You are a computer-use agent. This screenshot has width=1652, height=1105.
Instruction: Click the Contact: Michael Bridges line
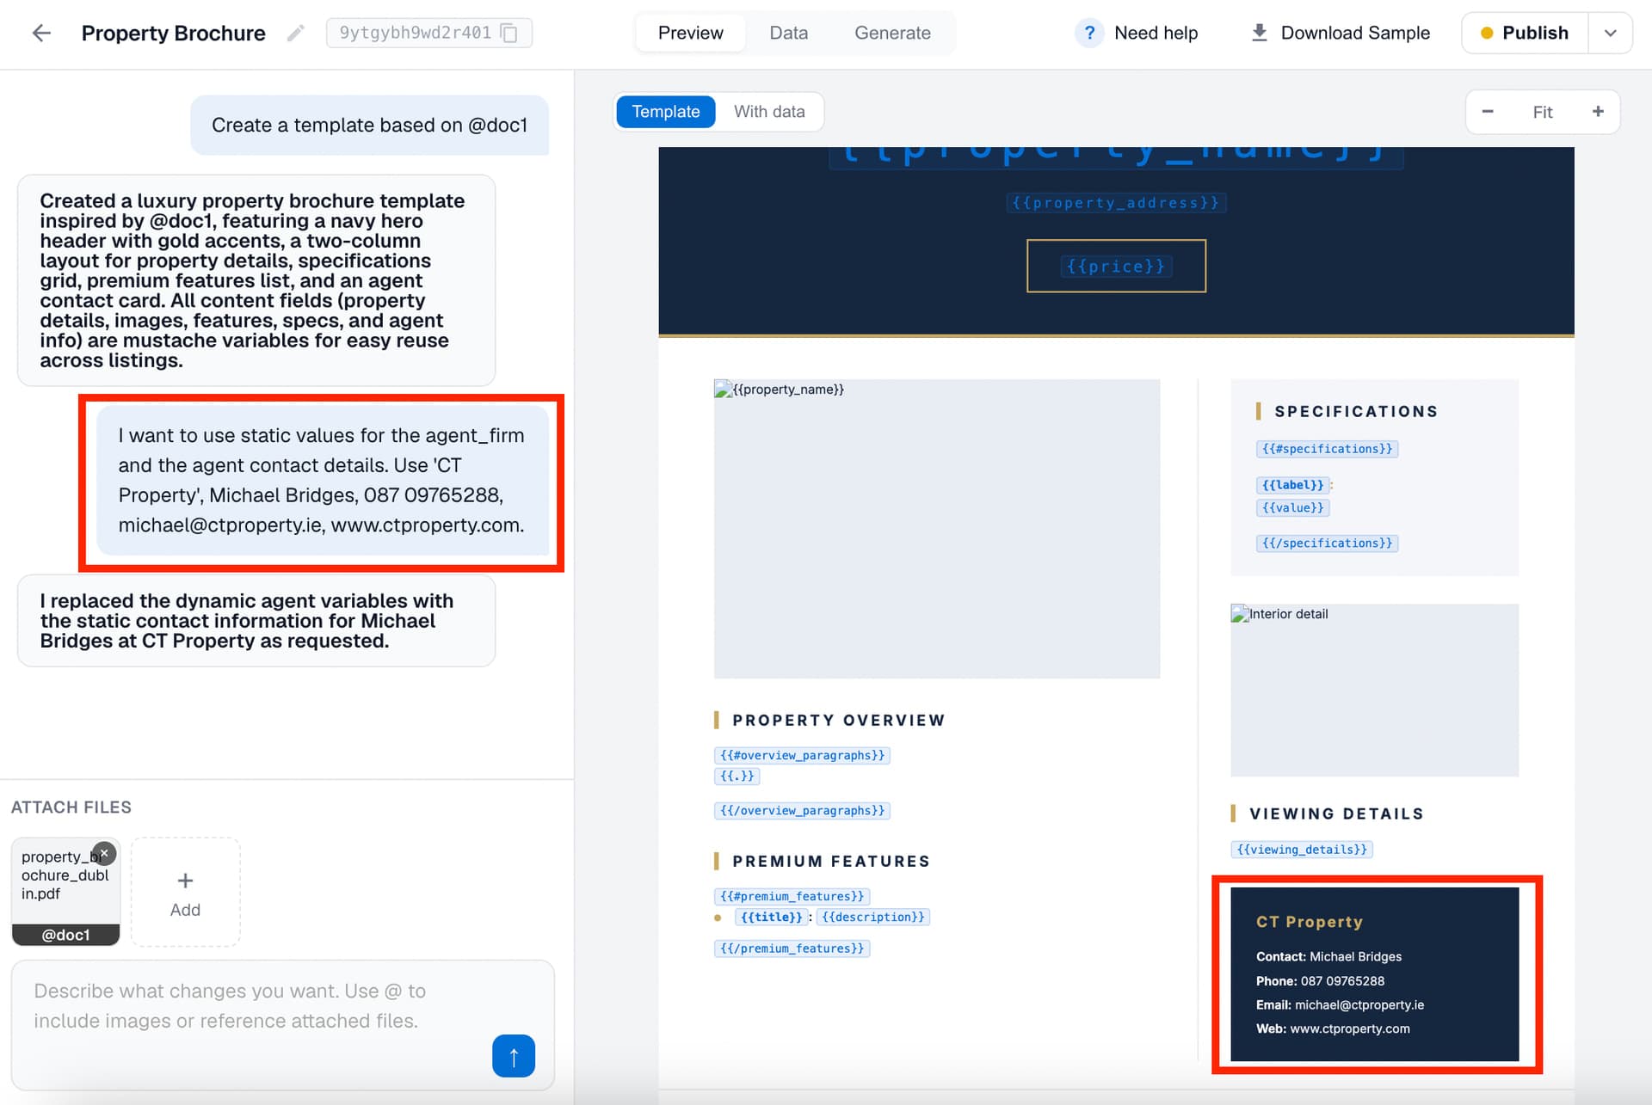(x=1328, y=956)
